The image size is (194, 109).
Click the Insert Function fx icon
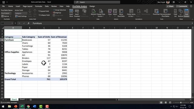pos(28,23)
